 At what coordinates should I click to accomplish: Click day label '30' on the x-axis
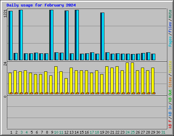(x=158, y=132)
